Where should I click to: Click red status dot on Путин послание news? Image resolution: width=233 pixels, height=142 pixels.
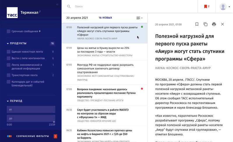[142, 89]
